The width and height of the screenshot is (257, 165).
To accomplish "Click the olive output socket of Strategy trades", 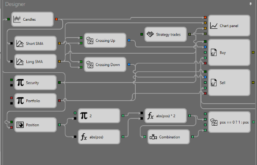I will 190,34.
